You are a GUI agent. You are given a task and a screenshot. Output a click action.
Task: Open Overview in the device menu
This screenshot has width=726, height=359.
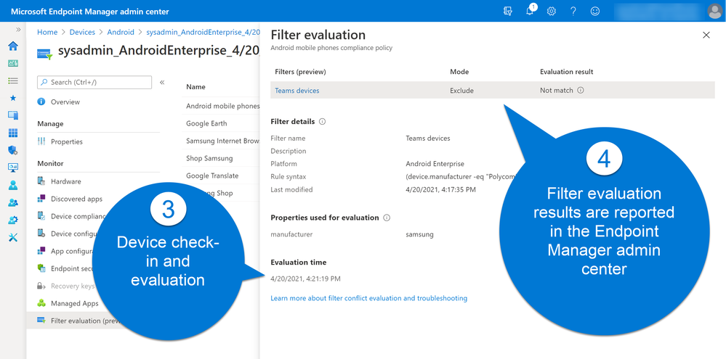point(65,102)
